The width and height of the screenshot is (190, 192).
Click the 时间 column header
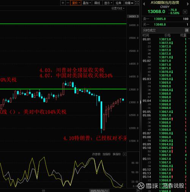tap(146, 35)
